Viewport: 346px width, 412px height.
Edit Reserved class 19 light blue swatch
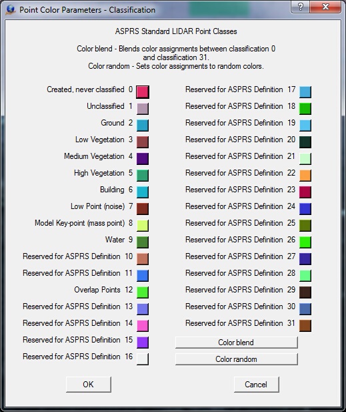[305, 126]
